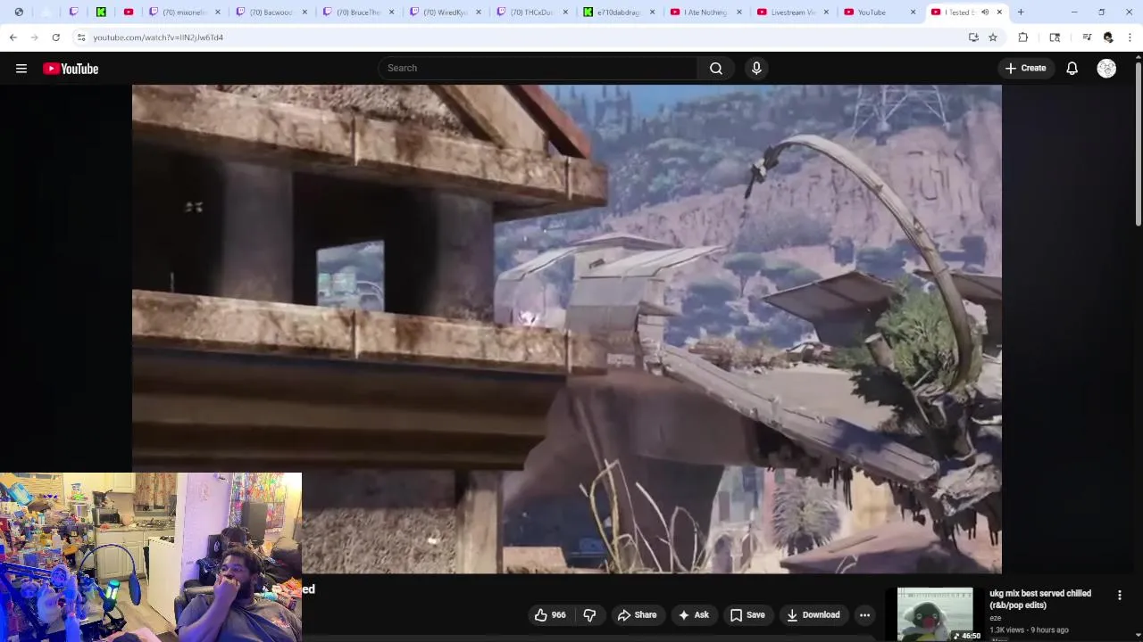Go to YouTube home via logo
This screenshot has height=642, width=1143.
coord(71,69)
